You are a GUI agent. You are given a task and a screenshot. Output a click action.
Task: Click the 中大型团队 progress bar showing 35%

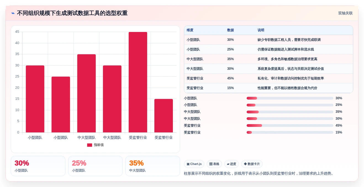point(290,112)
